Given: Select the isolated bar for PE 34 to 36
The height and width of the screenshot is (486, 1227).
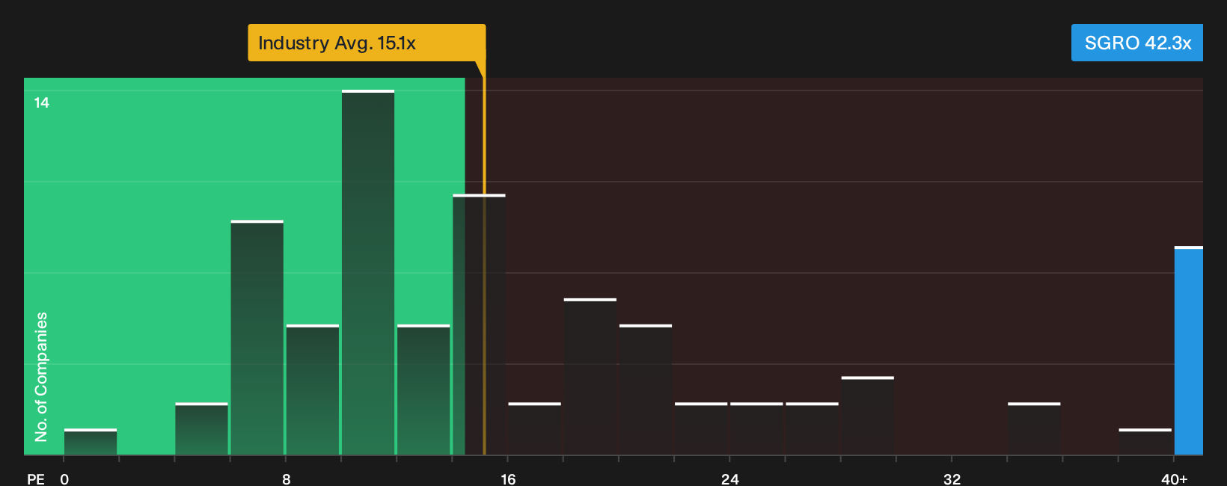Looking at the screenshot, I should (1034, 428).
